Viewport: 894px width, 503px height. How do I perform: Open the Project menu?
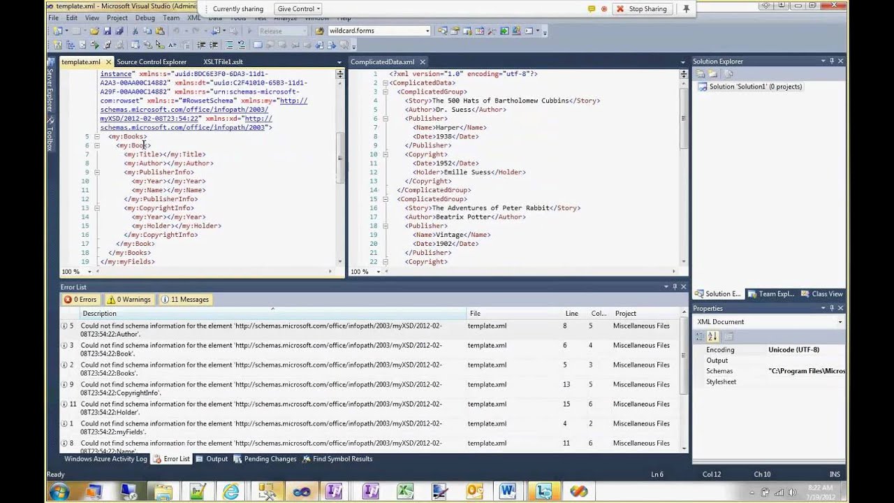(117, 17)
